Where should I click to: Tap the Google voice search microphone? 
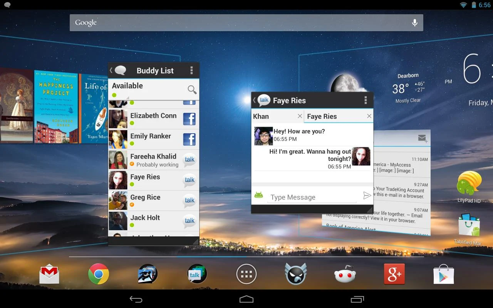point(415,23)
